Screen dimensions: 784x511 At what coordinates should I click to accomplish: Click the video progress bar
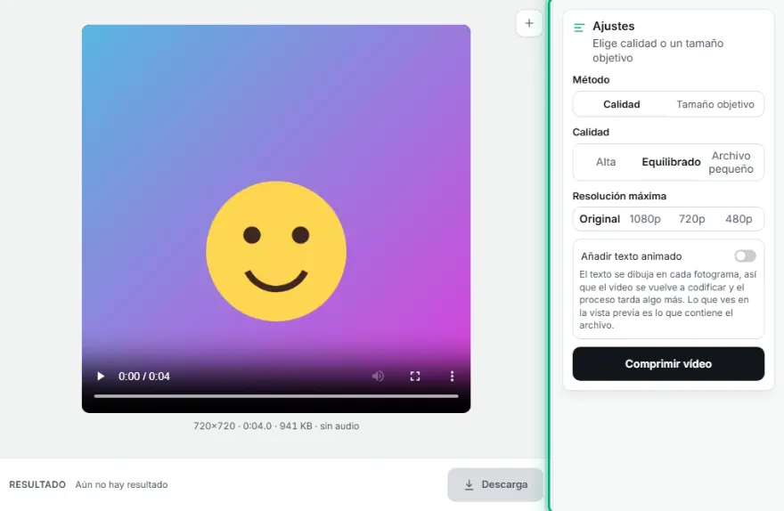[x=276, y=396]
